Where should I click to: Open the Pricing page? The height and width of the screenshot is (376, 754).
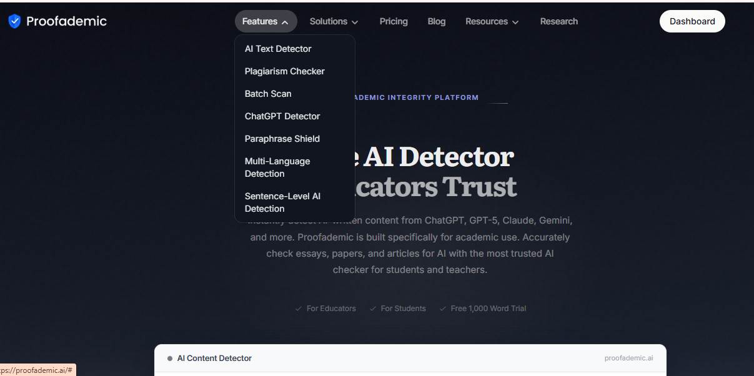[394, 21]
